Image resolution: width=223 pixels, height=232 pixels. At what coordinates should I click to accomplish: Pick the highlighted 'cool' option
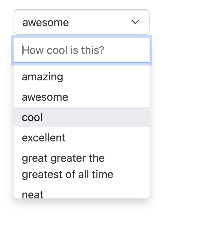(81, 117)
